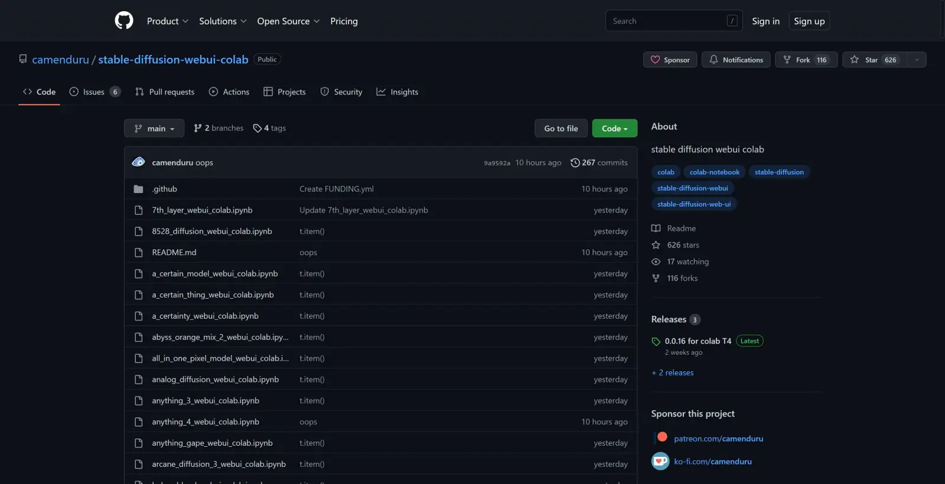Open the stable-diffusion-webui-colab repo link
Viewport: 945px width, 484px height.
click(x=173, y=60)
